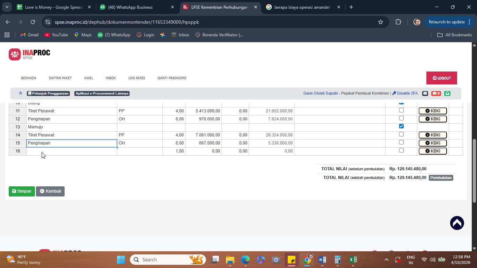Open AMEL menu item
477x268 pixels.
click(x=89, y=78)
